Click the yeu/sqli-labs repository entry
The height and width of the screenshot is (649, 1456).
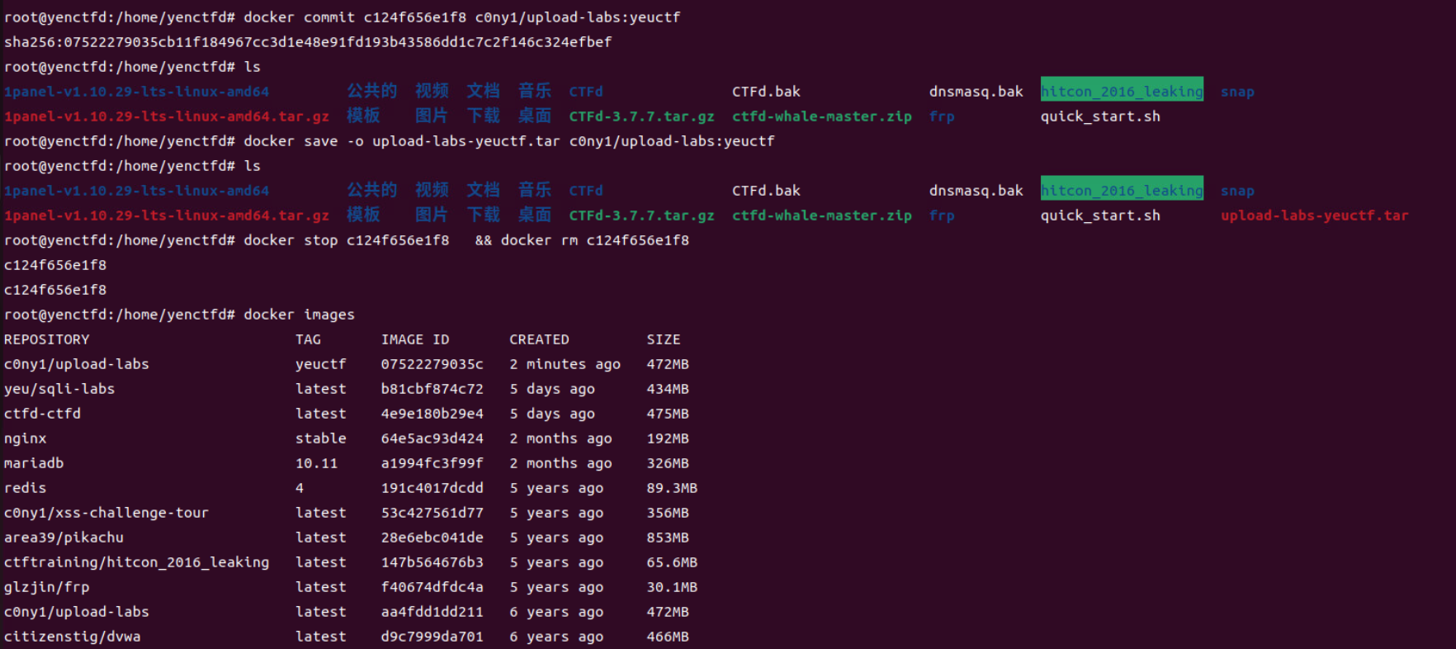(59, 389)
